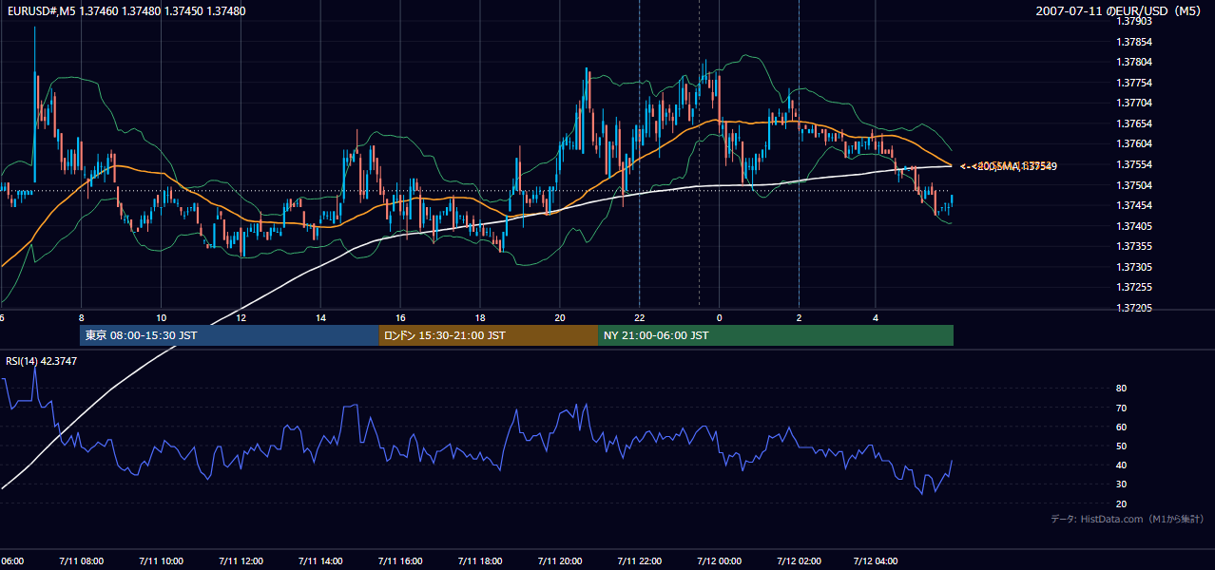Viewport: 1215px width, 570px height.
Task: Click bottom time label 7/11 10:00
Action: tap(161, 561)
